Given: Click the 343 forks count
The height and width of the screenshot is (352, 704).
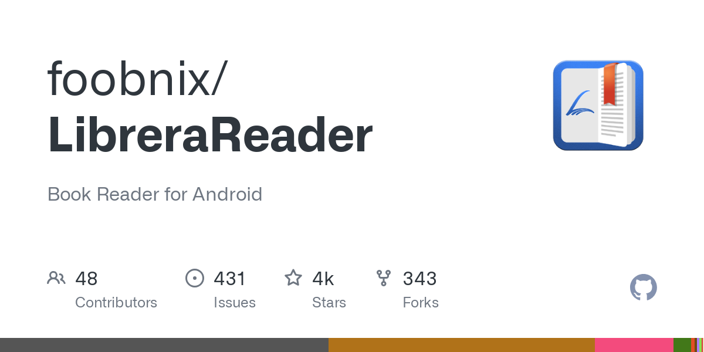Looking at the screenshot, I should (419, 279).
